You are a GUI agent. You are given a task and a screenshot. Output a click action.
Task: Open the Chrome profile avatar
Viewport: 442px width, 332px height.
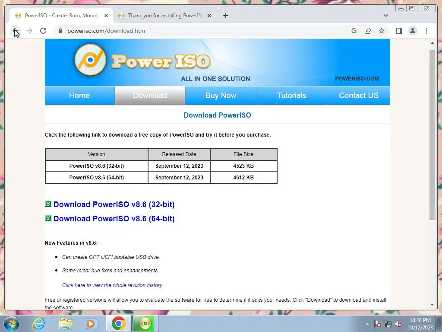412,31
